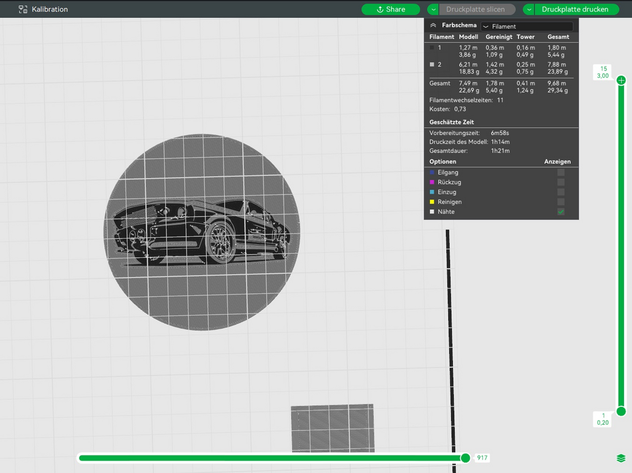Click the horizontal move slider handle at 917
This screenshot has height=473, width=632.
click(465, 458)
